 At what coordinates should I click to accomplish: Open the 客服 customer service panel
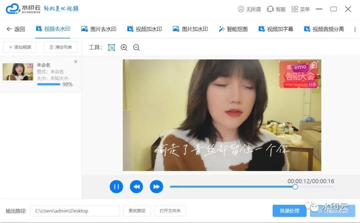(276, 9)
